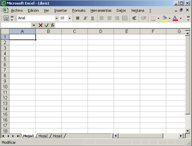Open the Herramientas menu
Screen dimensions: 192x146
pos(101,11)
